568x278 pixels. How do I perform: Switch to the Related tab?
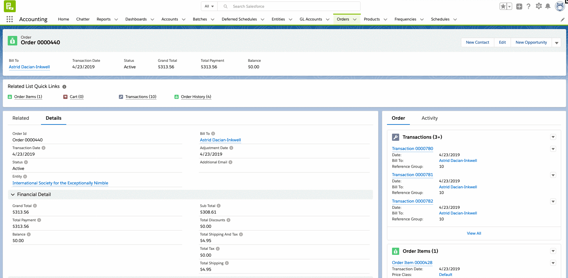tap(21, 118)
